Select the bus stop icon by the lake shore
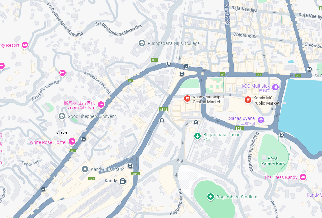This screenshot has height=218, width=322. coord(281,135)
